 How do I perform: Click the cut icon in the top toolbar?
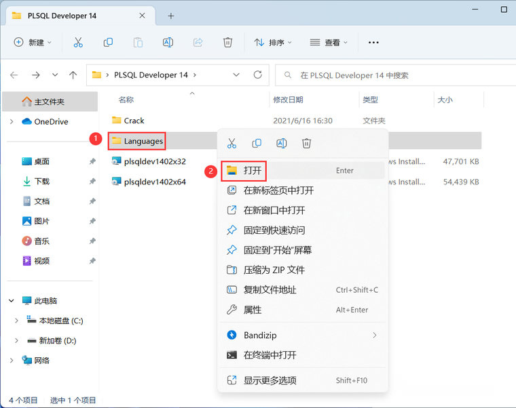[x=78, y=43]
